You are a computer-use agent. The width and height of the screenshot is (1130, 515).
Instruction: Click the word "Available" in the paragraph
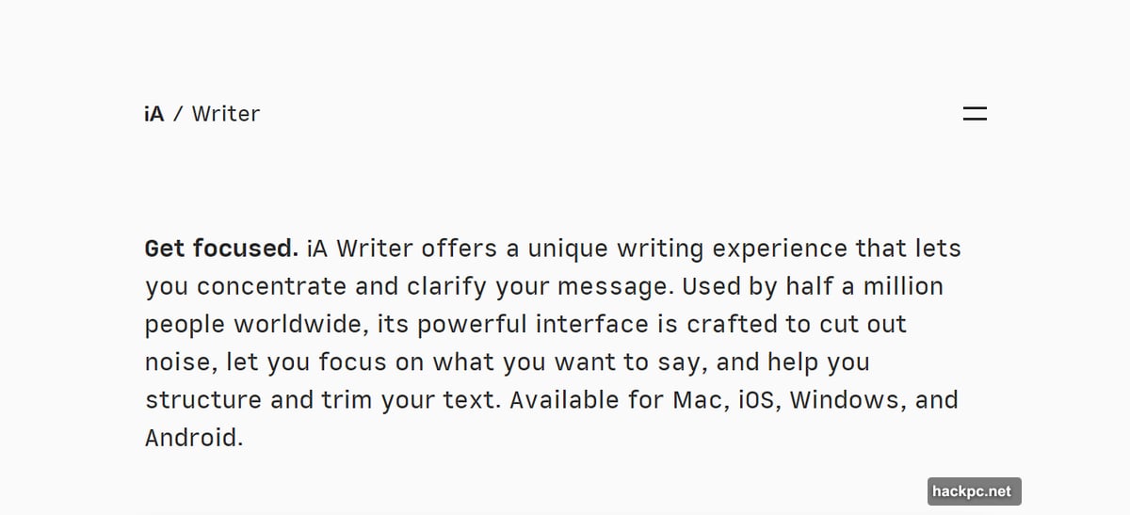coord(568,400)
